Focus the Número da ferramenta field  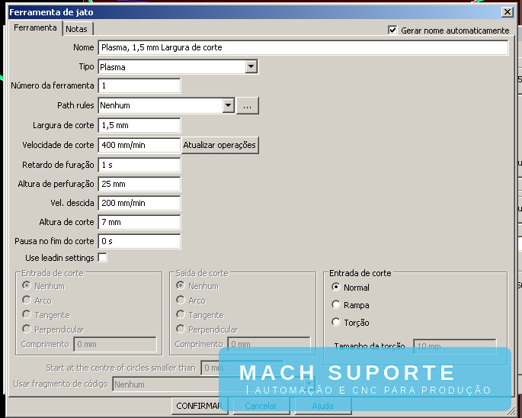(x=139, y=85)
